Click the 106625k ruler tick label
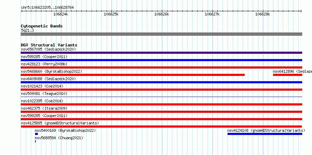312x155 pixels. pyautogui.click(x=111, y=14)
